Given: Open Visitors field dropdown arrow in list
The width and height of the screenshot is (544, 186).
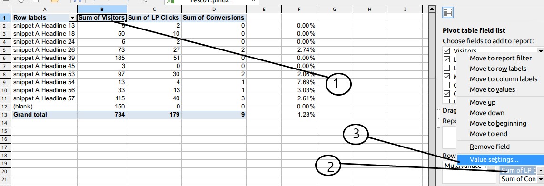Looking at the screenshot, I should click(x=541, y=51).
